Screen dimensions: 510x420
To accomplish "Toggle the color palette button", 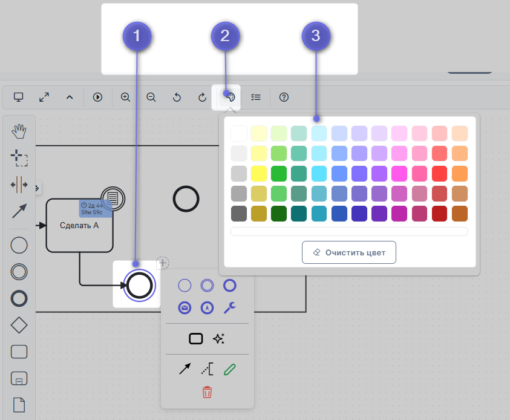I will (229, 97).
